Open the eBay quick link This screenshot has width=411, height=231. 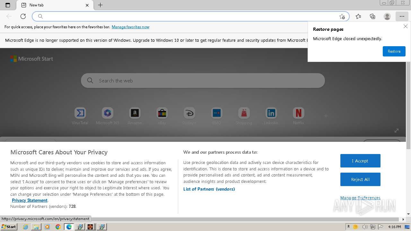162,116
